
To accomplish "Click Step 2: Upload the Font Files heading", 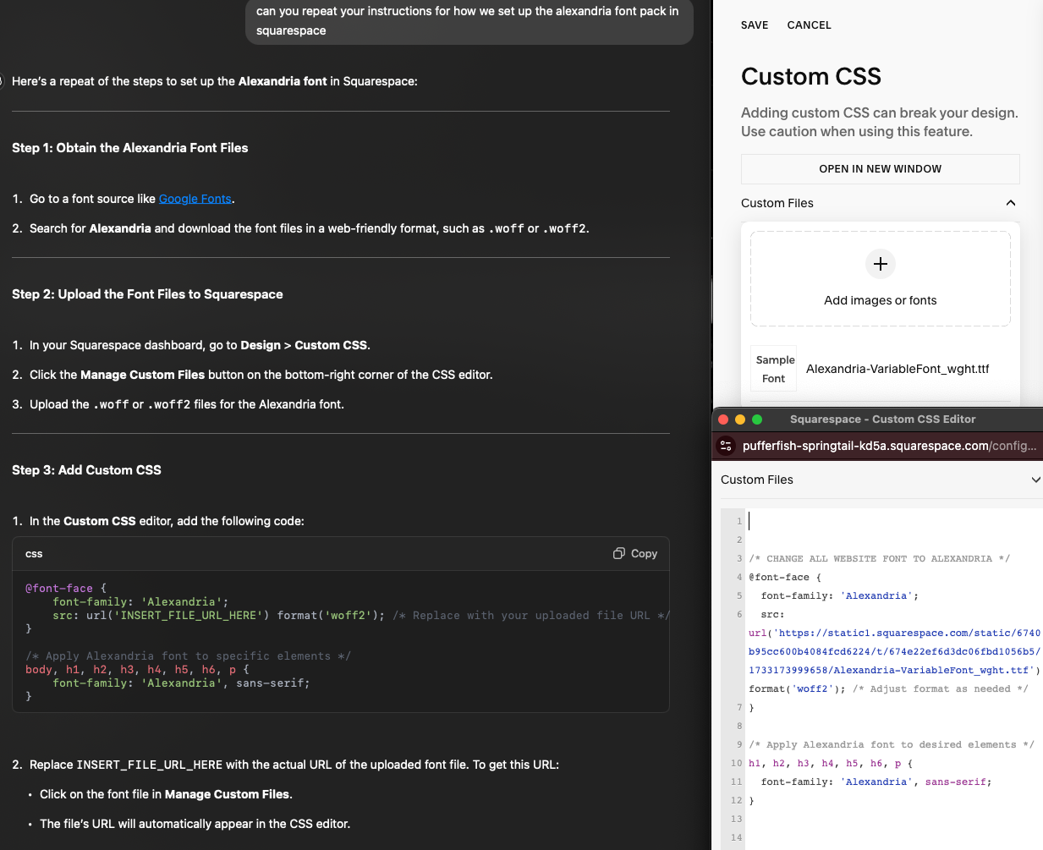I will pyautogui.click(x=147, y=294).
